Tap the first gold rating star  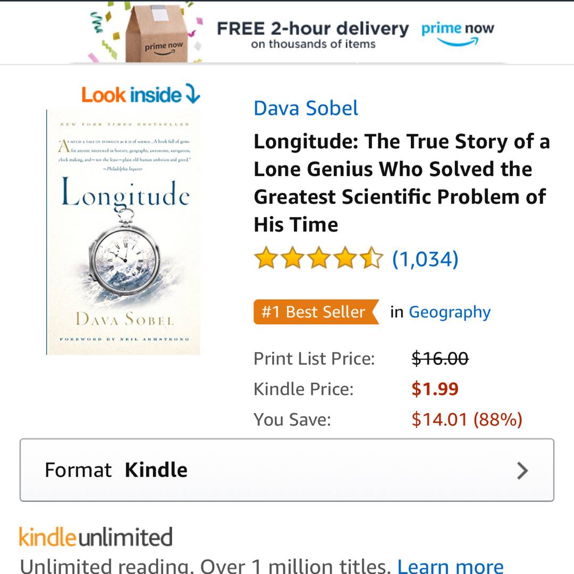coord(266,258)
